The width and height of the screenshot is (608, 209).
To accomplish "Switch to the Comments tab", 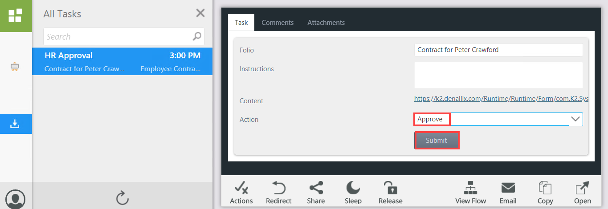I will tap(277, 23).
